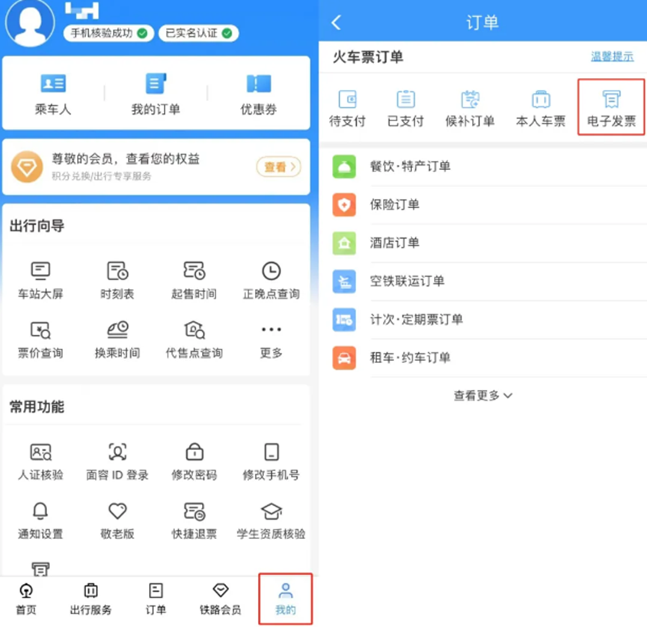Open 酒店订单 hotel orders row
The image size is (647, 632).
coord(394,243)
